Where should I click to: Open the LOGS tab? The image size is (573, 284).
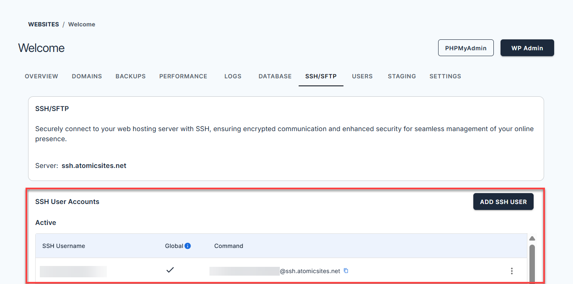pos(233,76)
